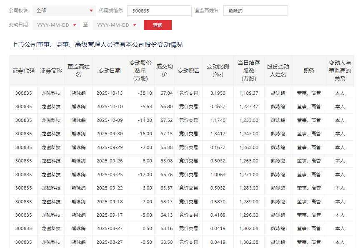The image size is (358, 248).
Task: Expand the second YYYY-MM-DD date selector after 至
Action: click(x=115, y=25)
